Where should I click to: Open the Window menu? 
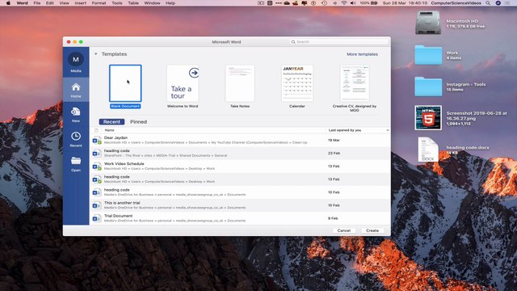(152, 3)
